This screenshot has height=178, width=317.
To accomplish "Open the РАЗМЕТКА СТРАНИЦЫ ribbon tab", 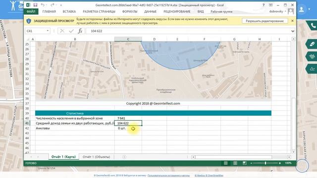I will (99, 11).
